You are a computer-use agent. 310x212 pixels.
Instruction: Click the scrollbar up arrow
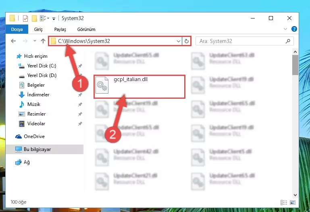pos(295,52)
